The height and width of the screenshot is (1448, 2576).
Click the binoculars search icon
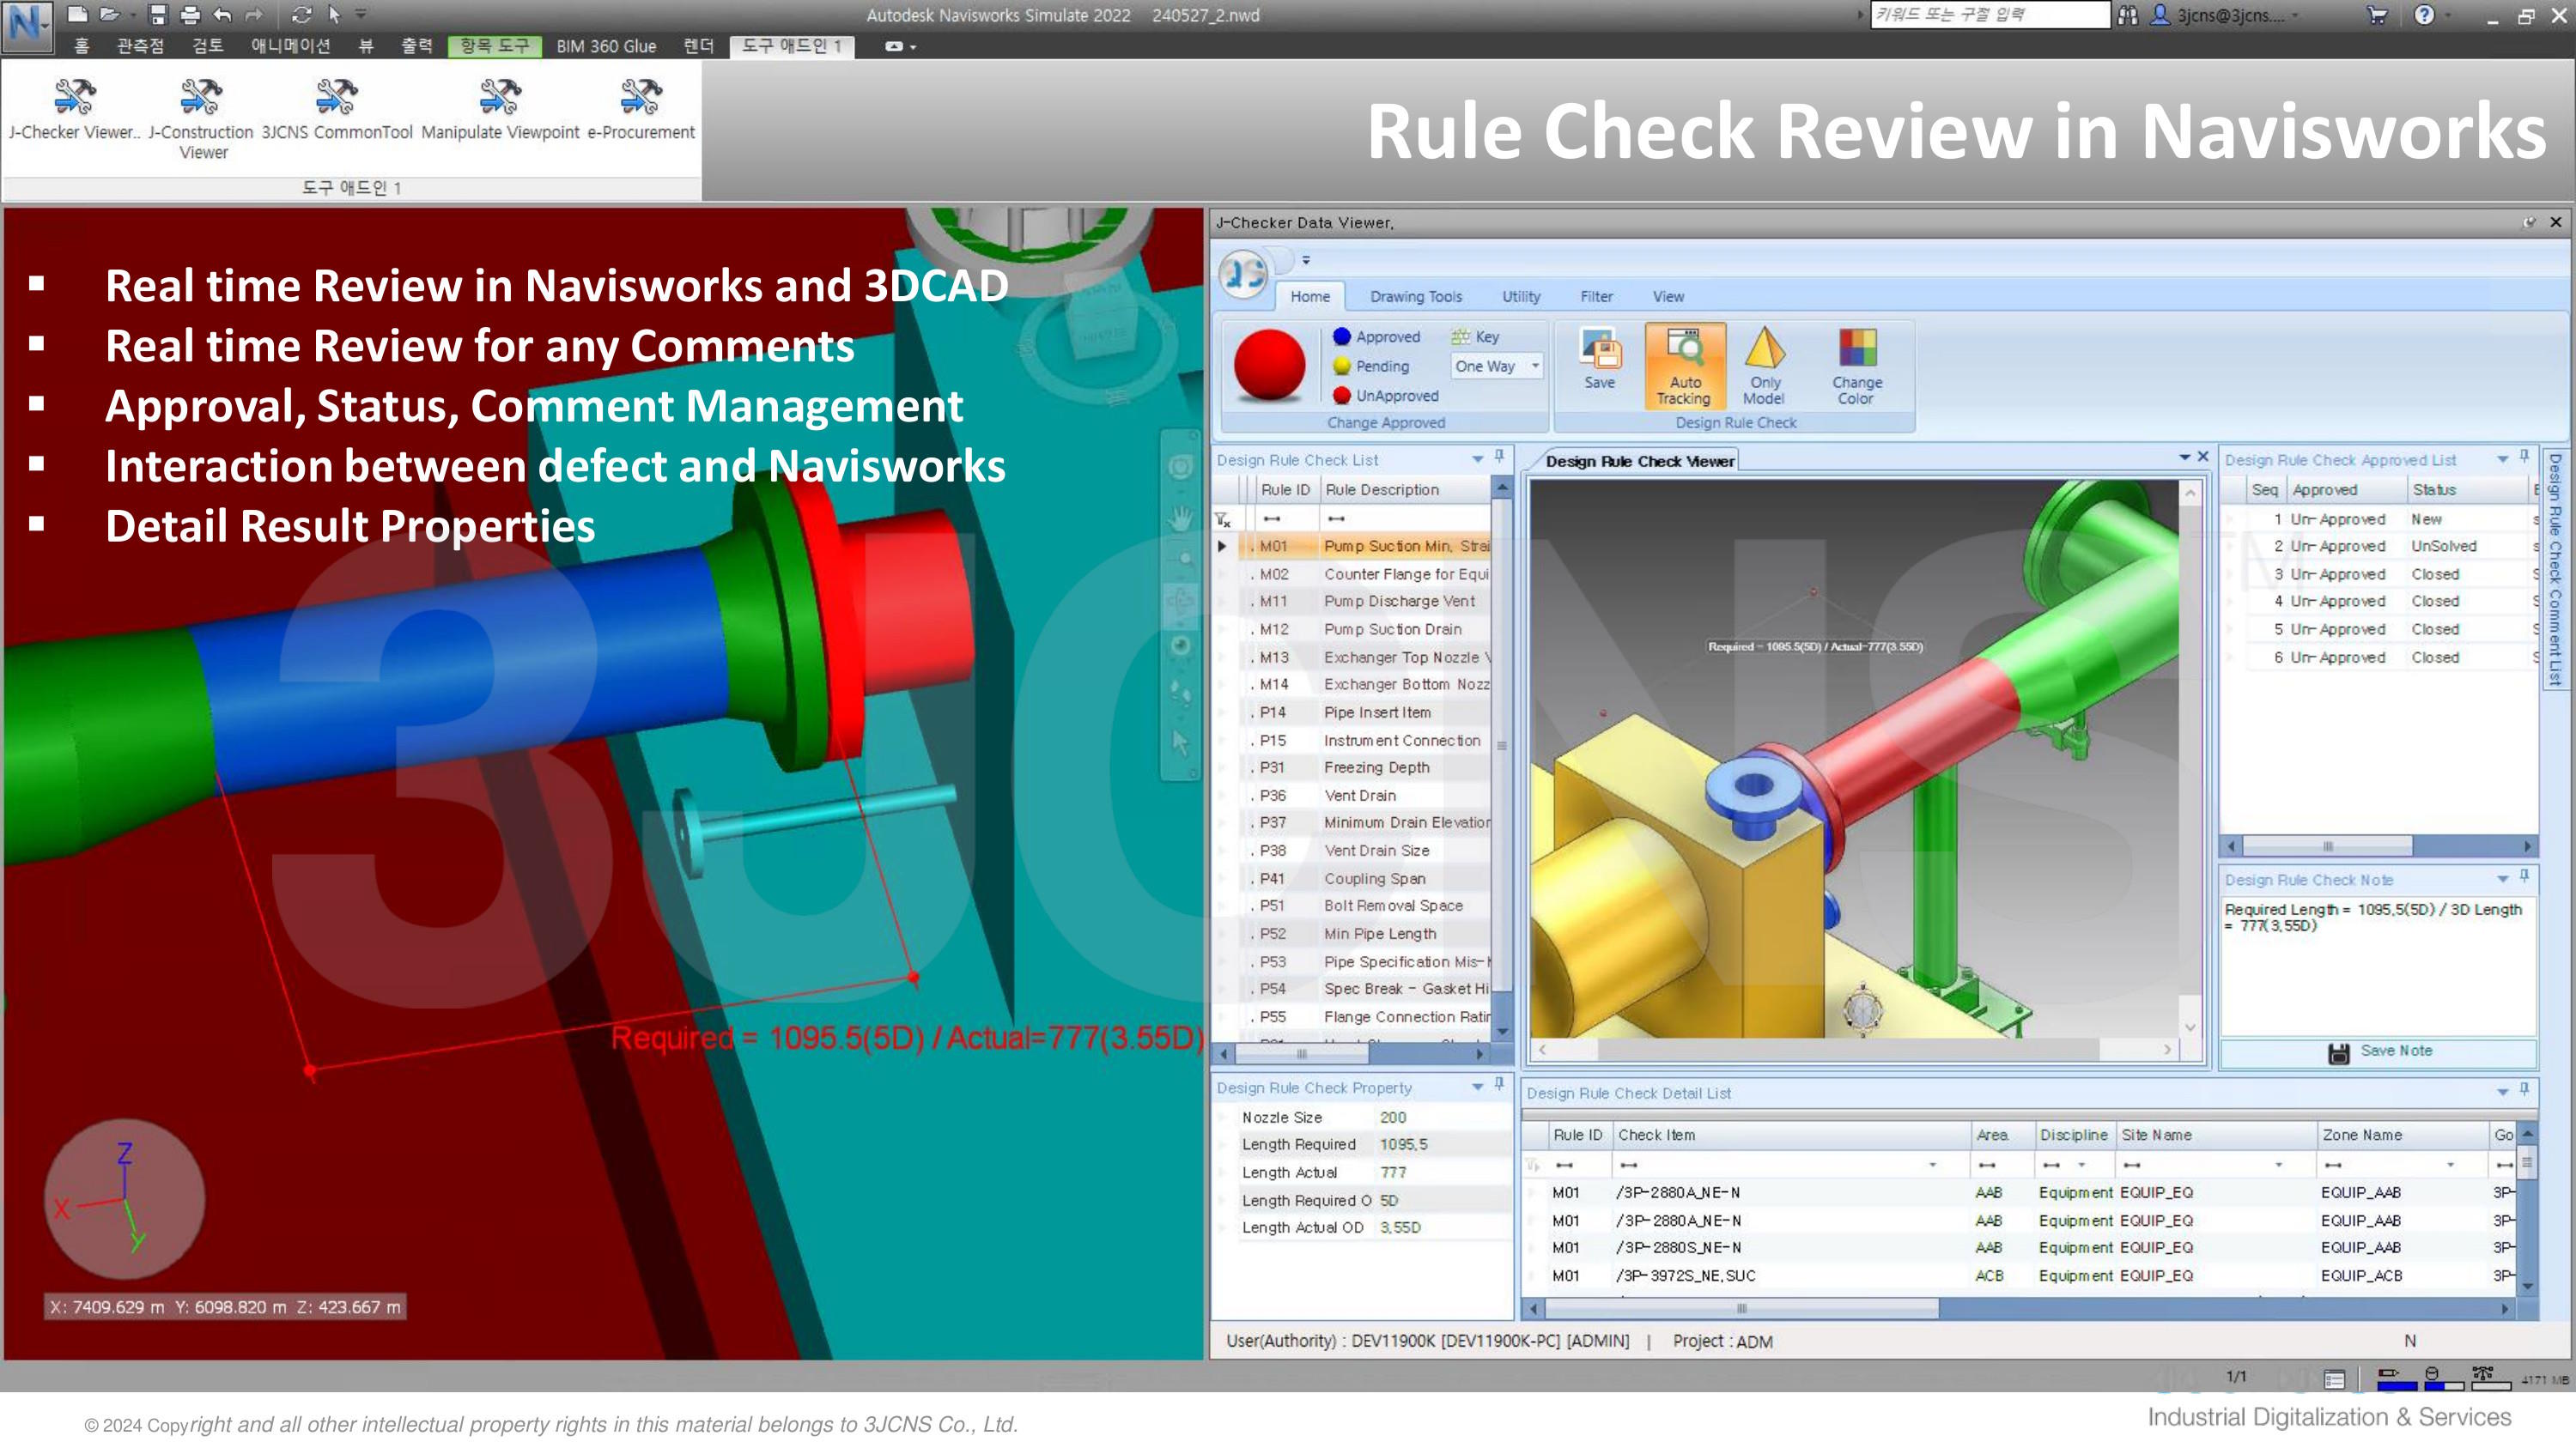click(x=2128, y=15)
